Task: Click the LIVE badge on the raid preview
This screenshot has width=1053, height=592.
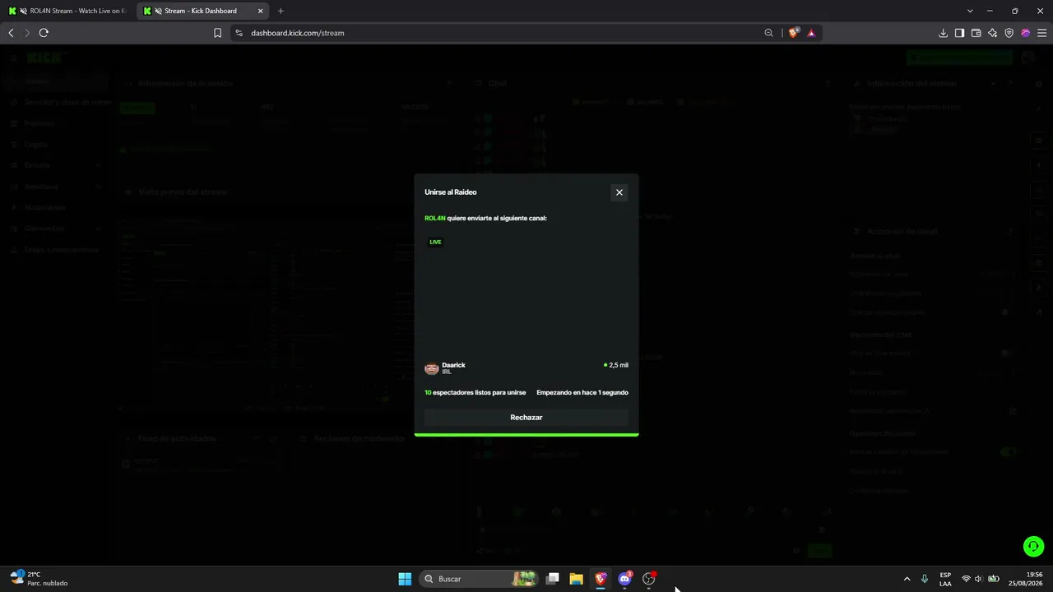Action: click(x=435, y=242)
